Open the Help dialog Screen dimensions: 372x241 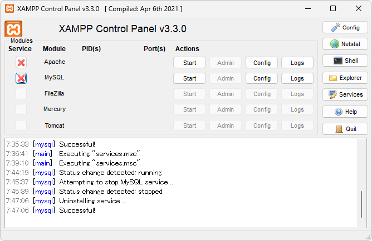pos(345,112)
